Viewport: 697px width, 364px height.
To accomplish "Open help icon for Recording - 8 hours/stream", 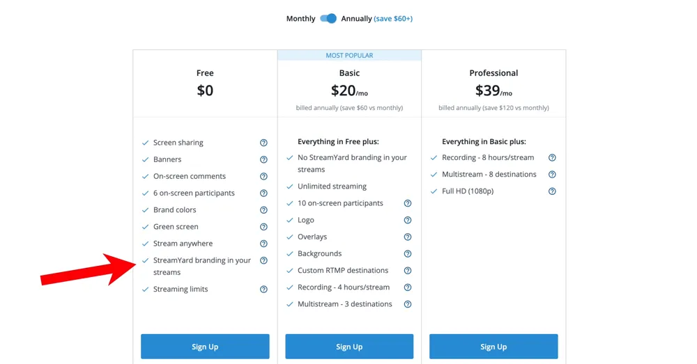I will pos(552,158).
